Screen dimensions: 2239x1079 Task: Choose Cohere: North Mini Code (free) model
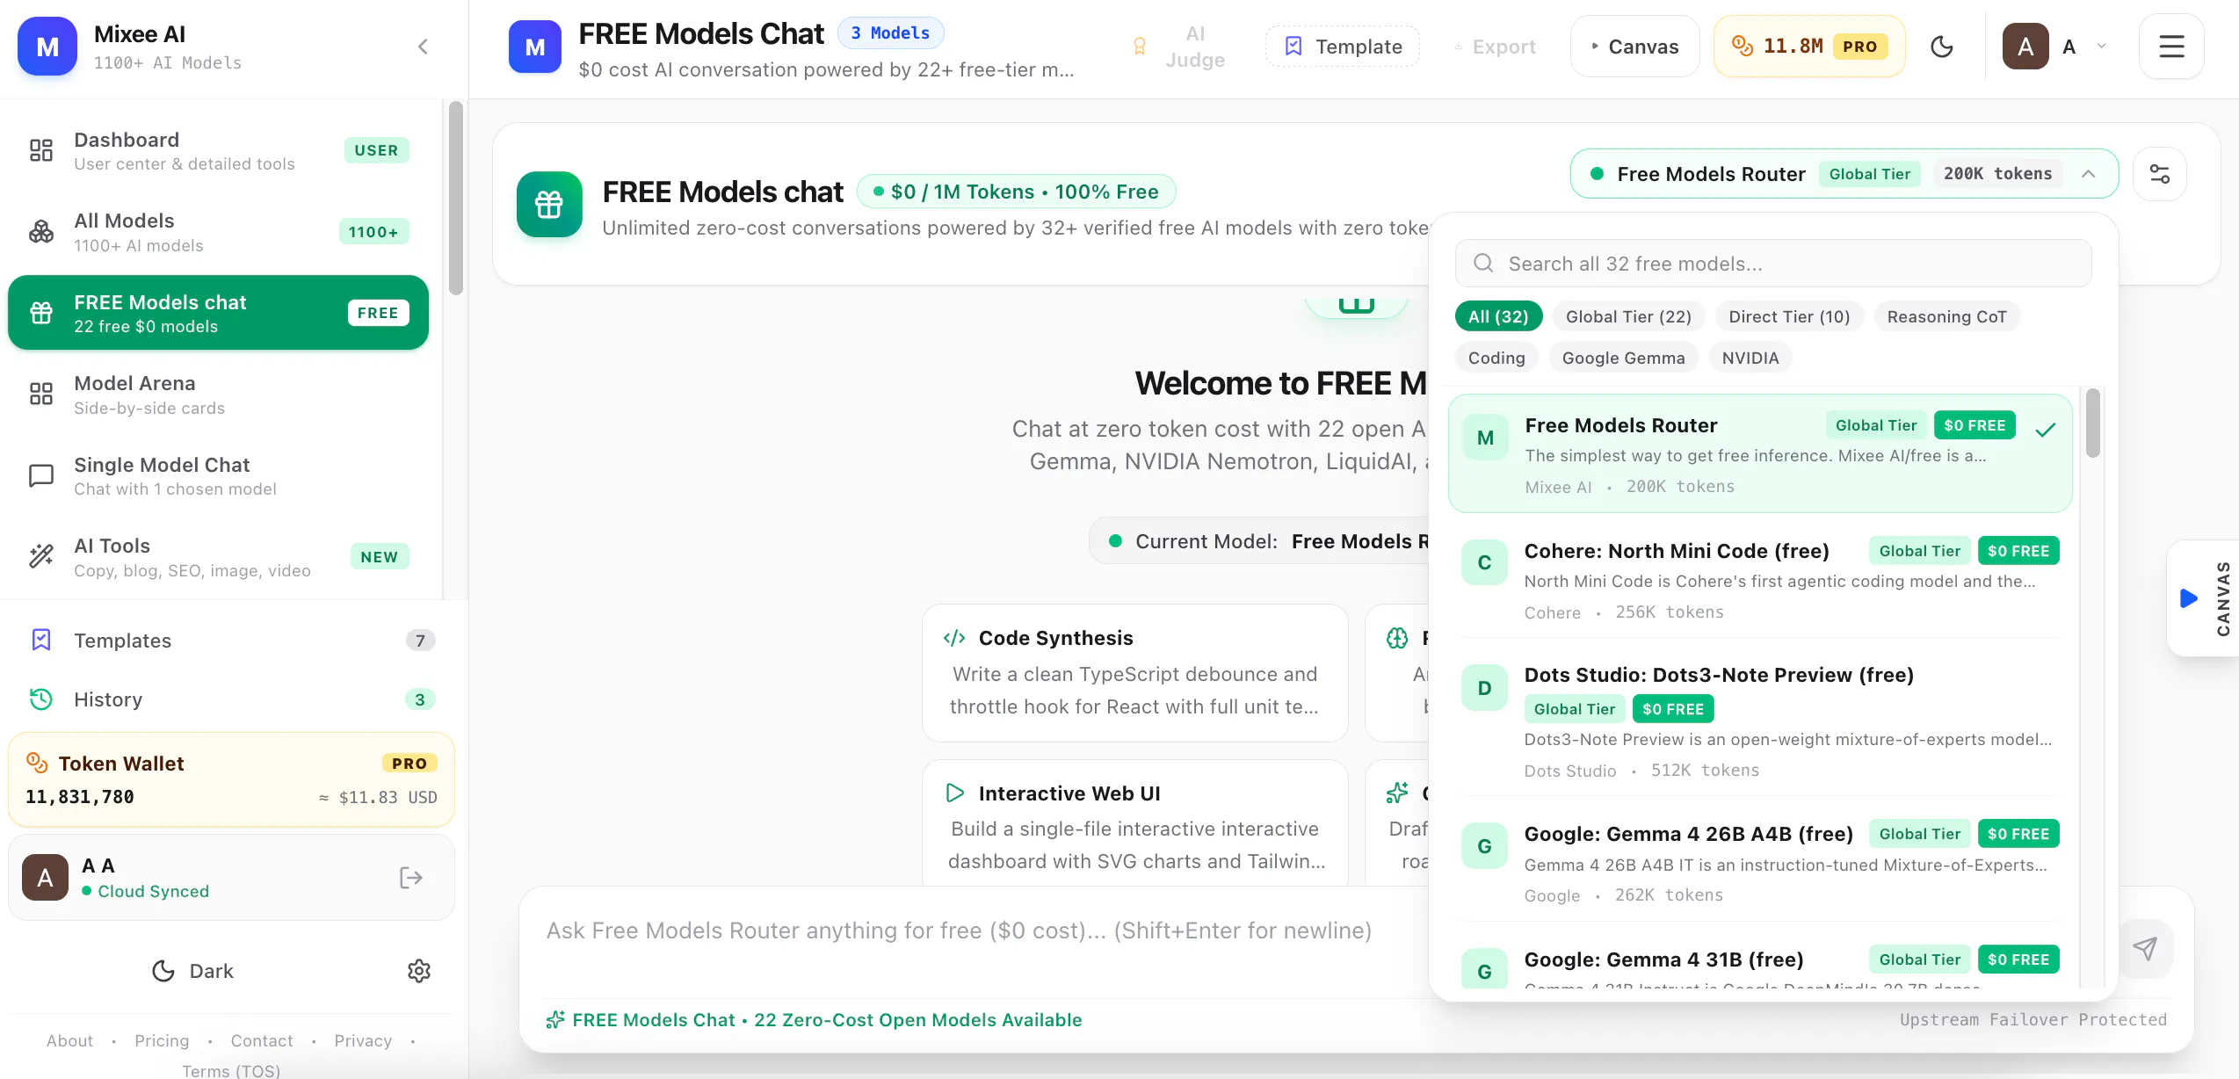[x=1760, y=580]
